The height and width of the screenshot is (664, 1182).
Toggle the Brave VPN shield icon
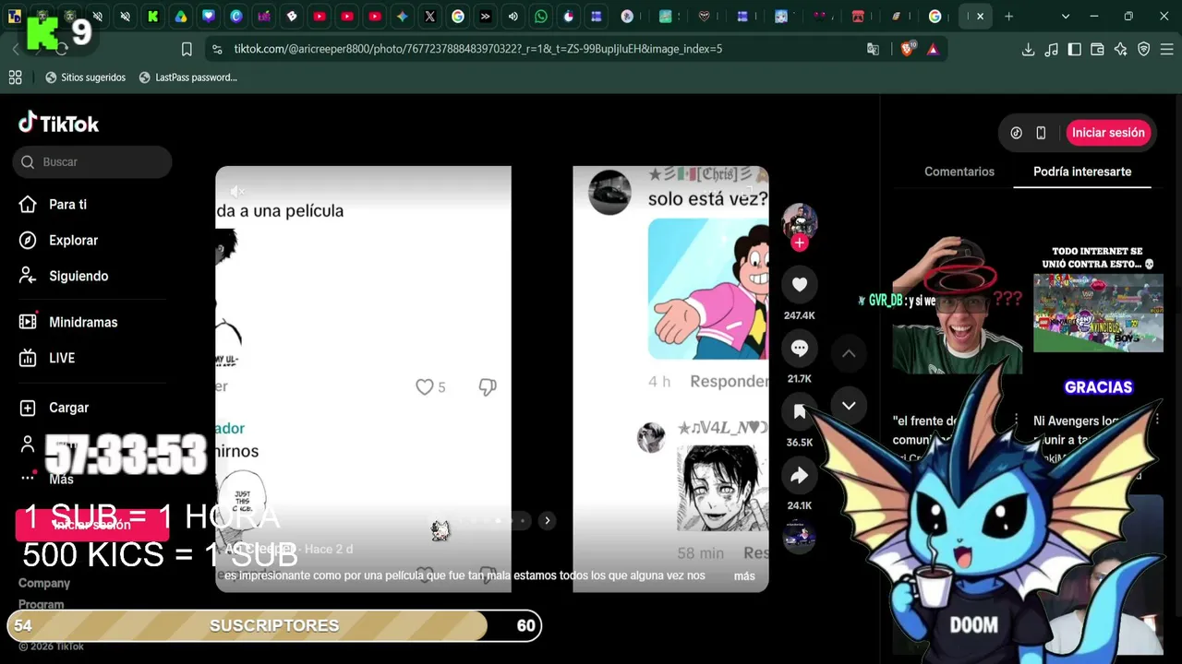click(1143, 49)
